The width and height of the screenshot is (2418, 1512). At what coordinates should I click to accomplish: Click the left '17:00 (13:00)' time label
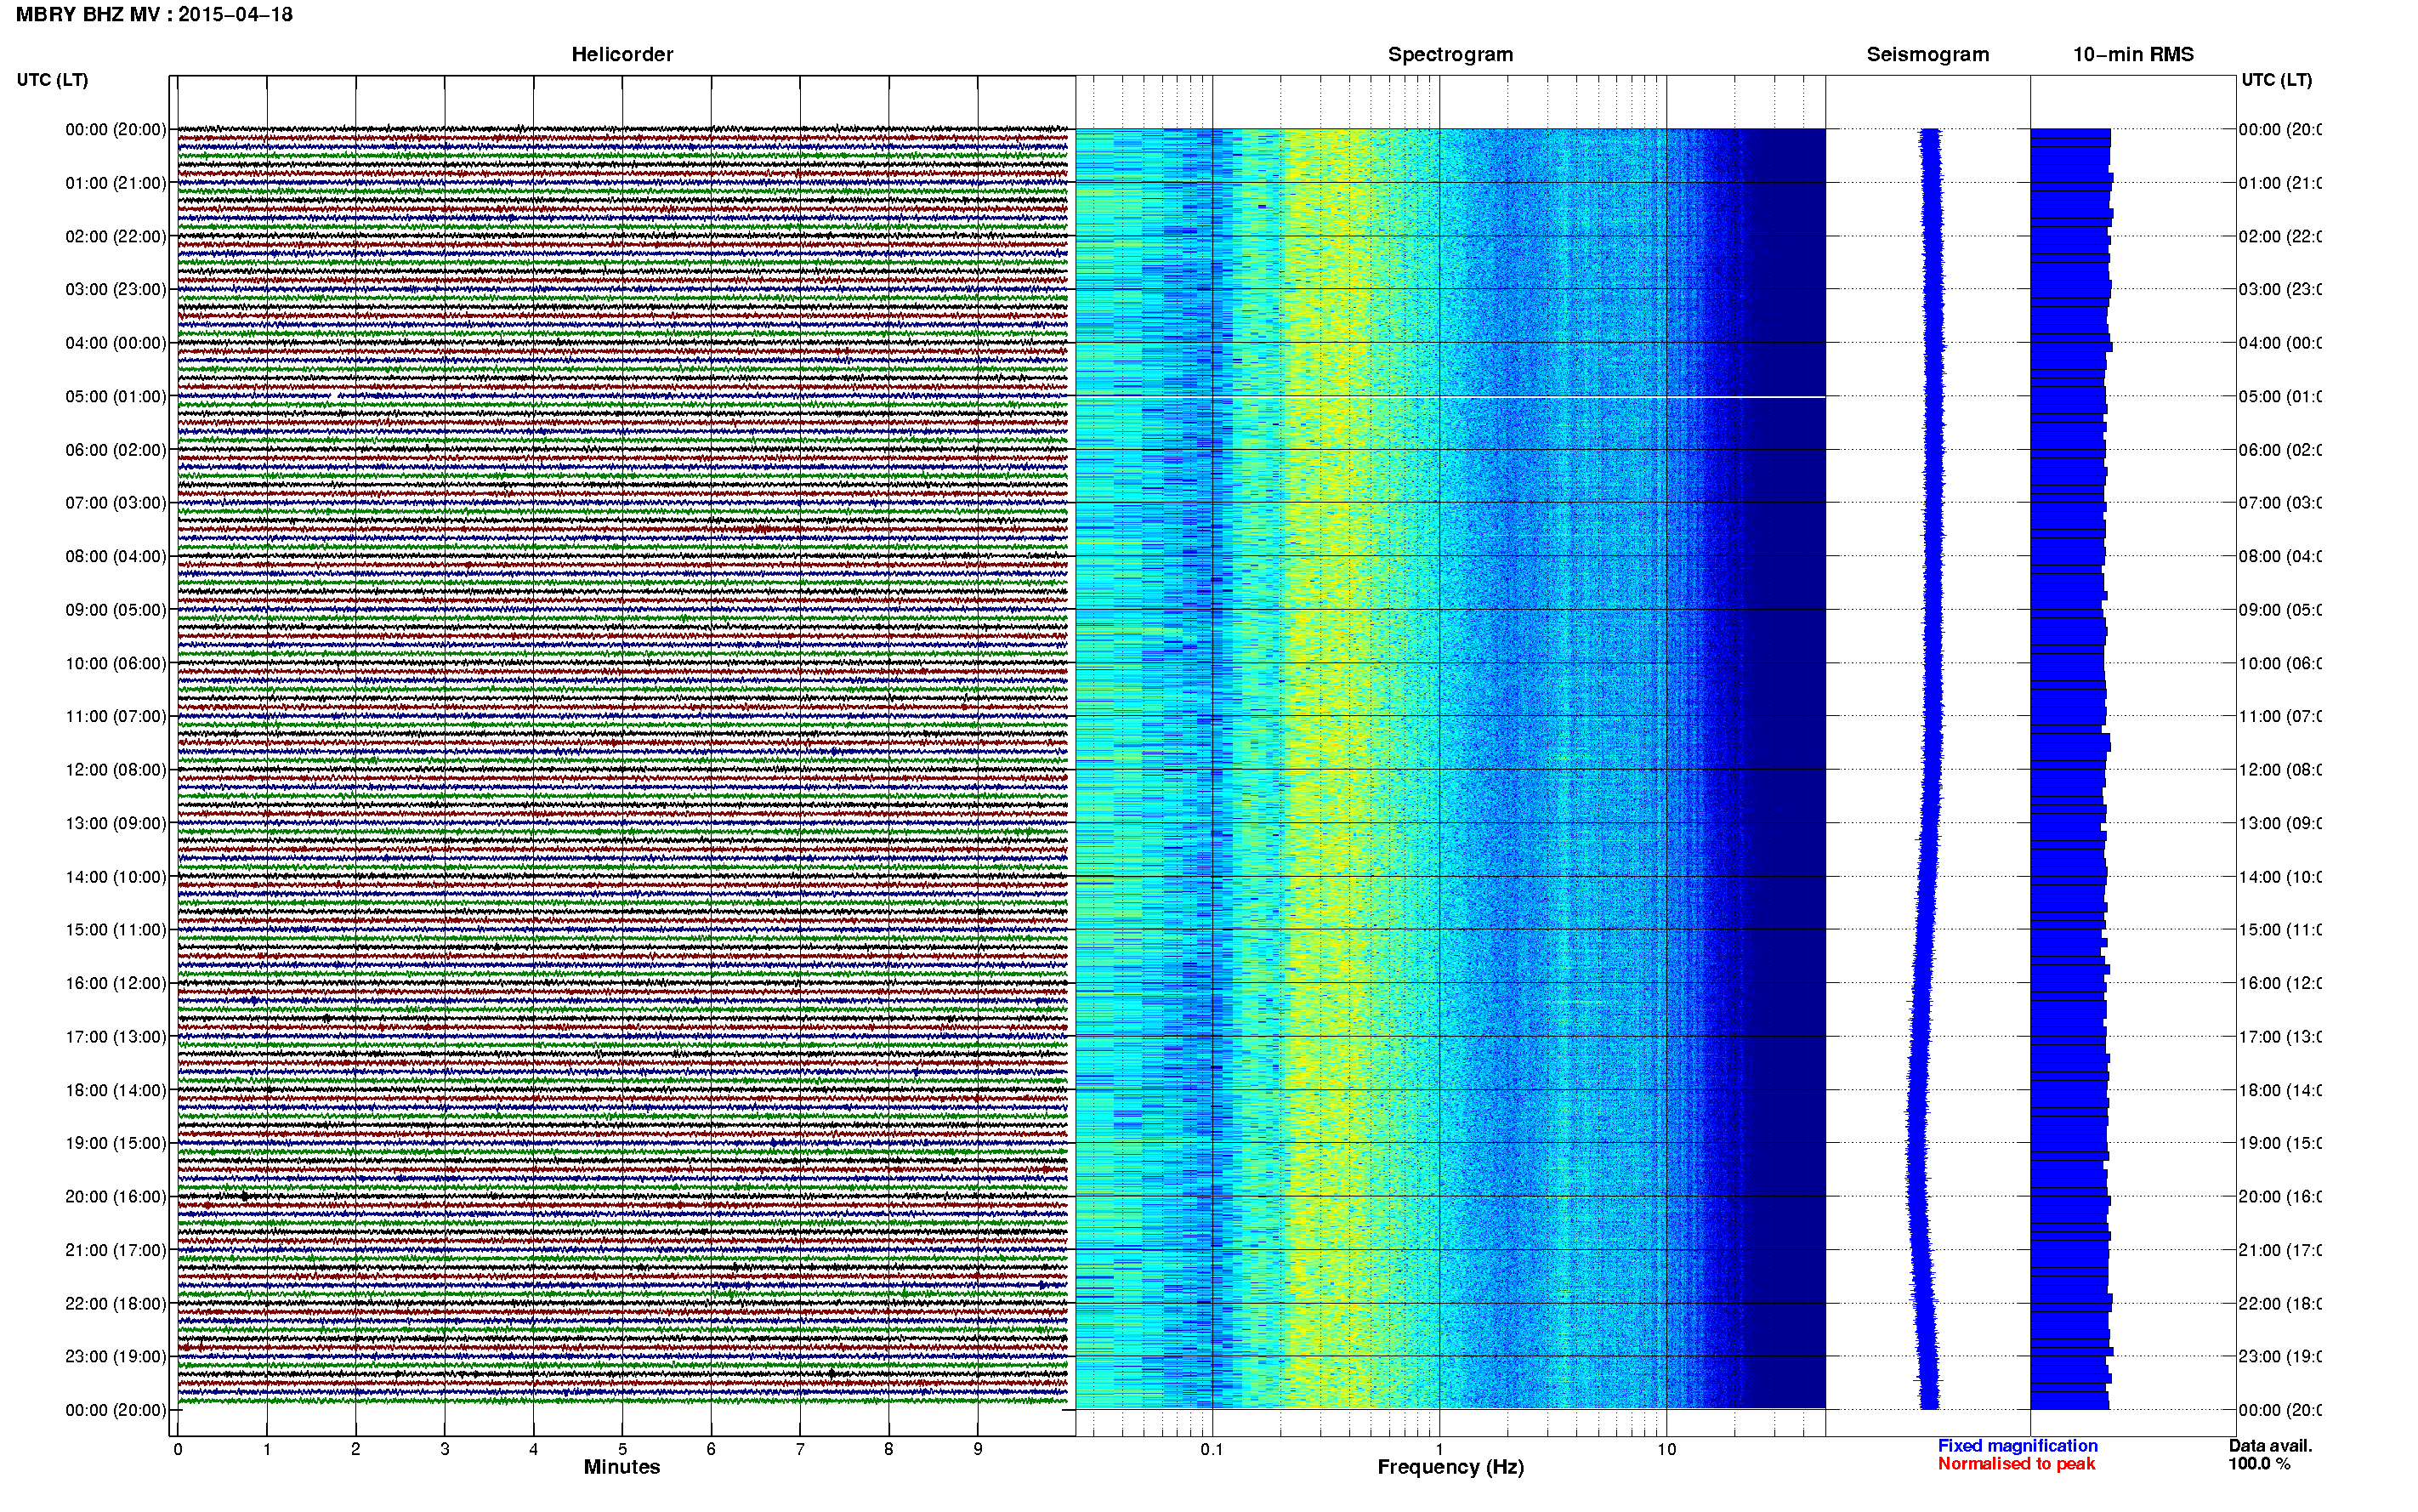(x=116, y=1037)
